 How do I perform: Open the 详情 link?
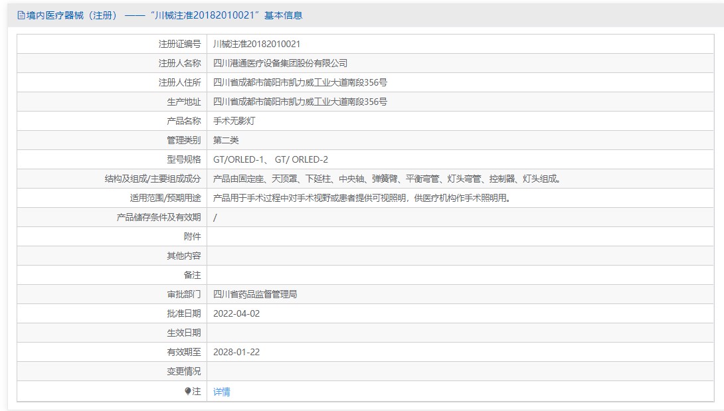(x=222, y=392)
